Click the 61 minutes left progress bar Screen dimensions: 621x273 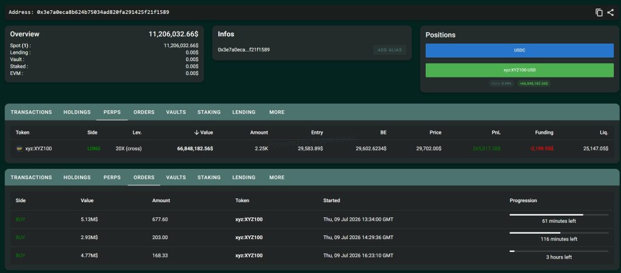coord(559,214)
